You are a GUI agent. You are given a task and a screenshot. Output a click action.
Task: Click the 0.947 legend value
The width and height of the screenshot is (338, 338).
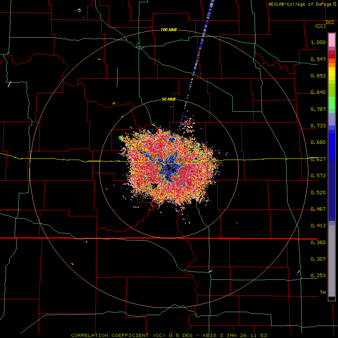click(x=318, y=59)
